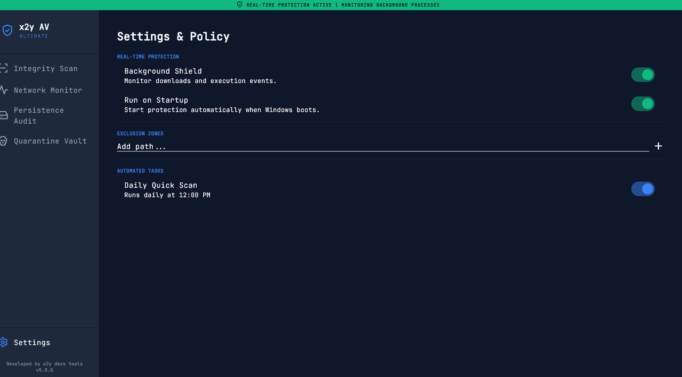Click the Developed by x2y devs tools text
Screen dimensions: 682x377
[45, 364]
